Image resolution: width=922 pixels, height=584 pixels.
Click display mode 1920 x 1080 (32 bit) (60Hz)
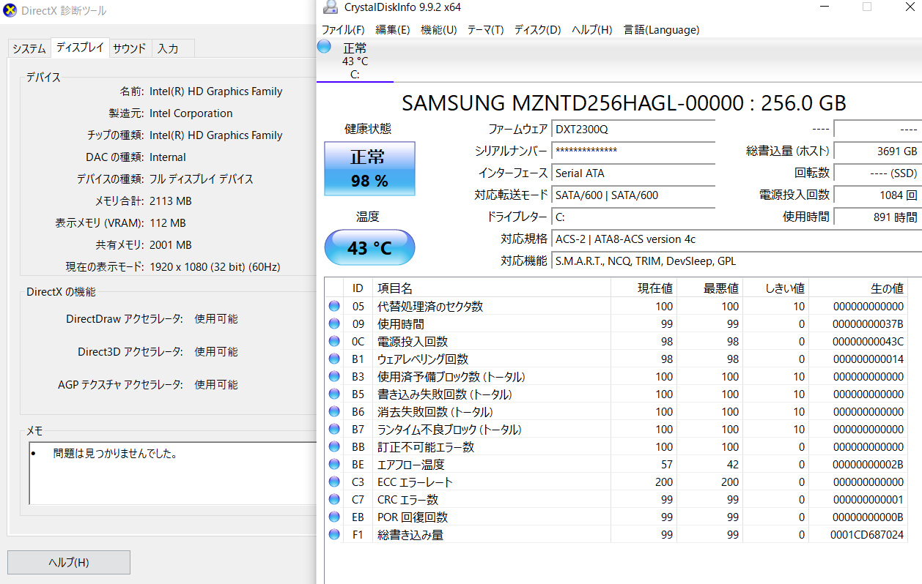pyautogui.click(x=215, y=267)
